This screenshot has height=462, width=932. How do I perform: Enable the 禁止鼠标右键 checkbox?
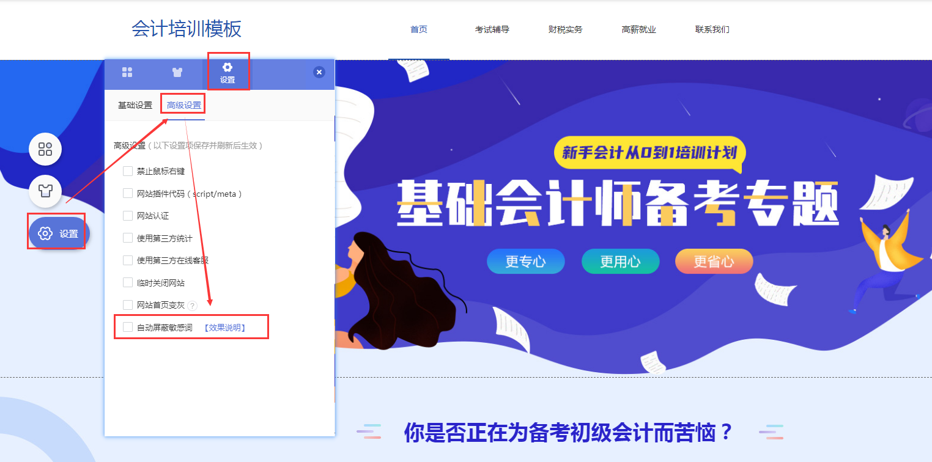(128, 171)
